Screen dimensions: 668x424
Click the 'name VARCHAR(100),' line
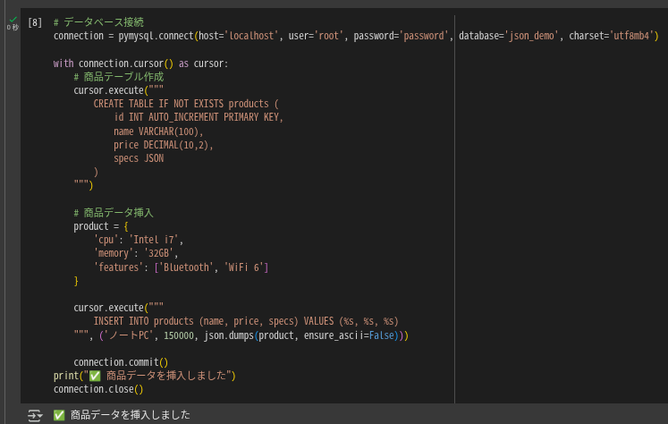click(x=158, y=131)
